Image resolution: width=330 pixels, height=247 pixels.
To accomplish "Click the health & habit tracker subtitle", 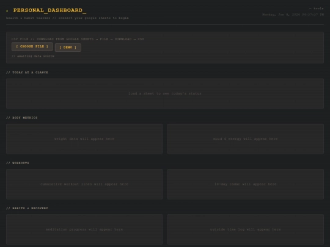I will [x=67, y=18].
